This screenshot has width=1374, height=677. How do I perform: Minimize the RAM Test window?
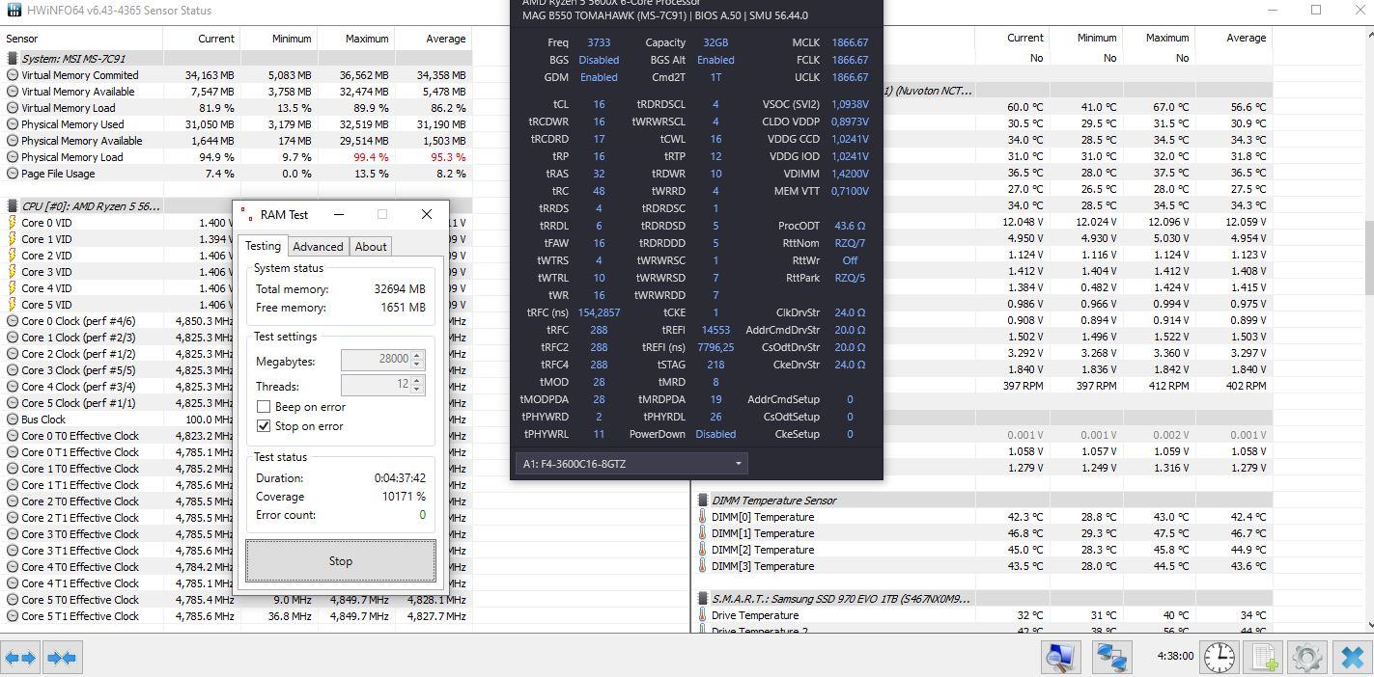[x=339, y=214]
